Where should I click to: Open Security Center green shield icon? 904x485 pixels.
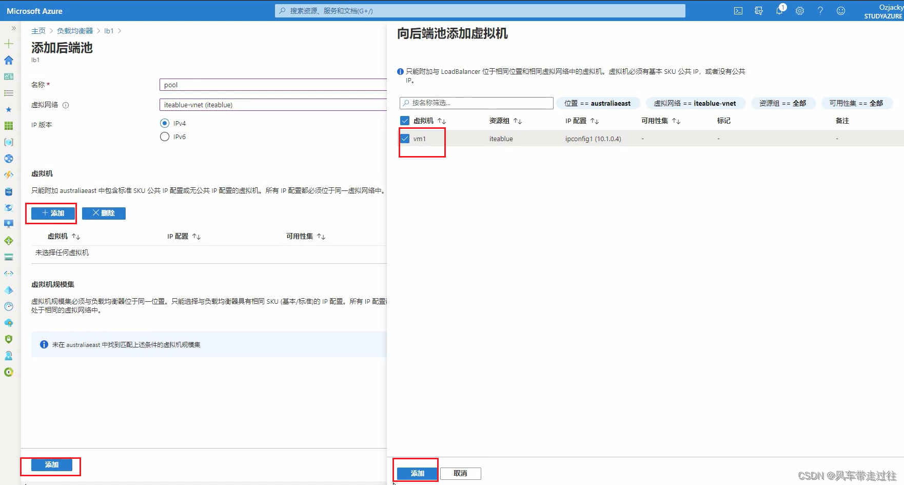pyautogui.click(x=9, y=339)
